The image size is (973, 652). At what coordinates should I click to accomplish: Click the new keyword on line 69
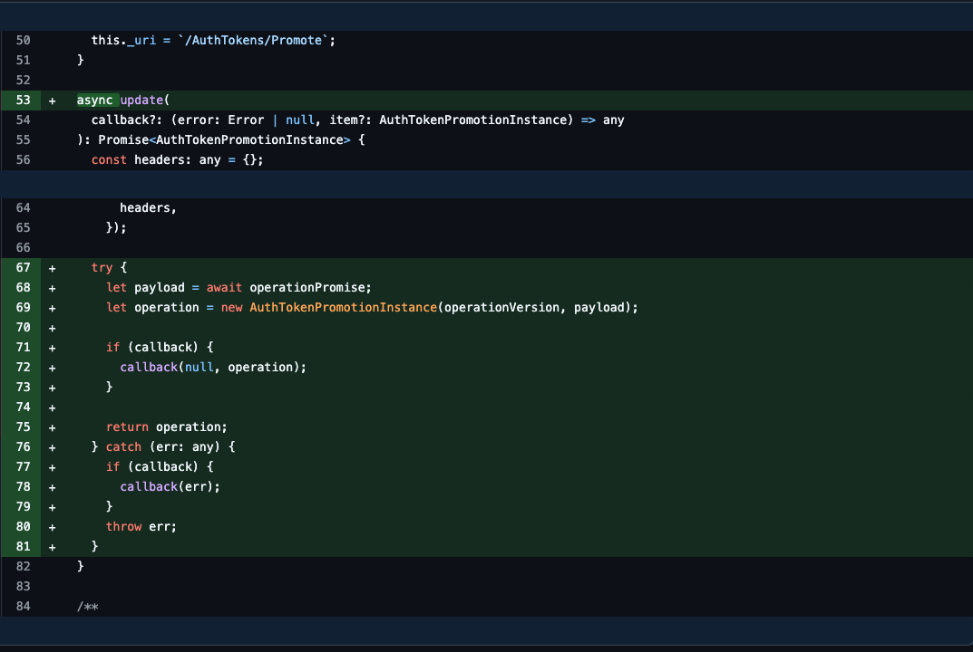(x=231, y=307)
